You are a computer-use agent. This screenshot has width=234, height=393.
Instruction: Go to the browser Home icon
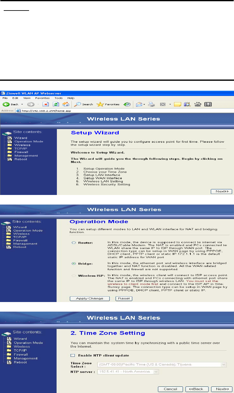point(66,104)
